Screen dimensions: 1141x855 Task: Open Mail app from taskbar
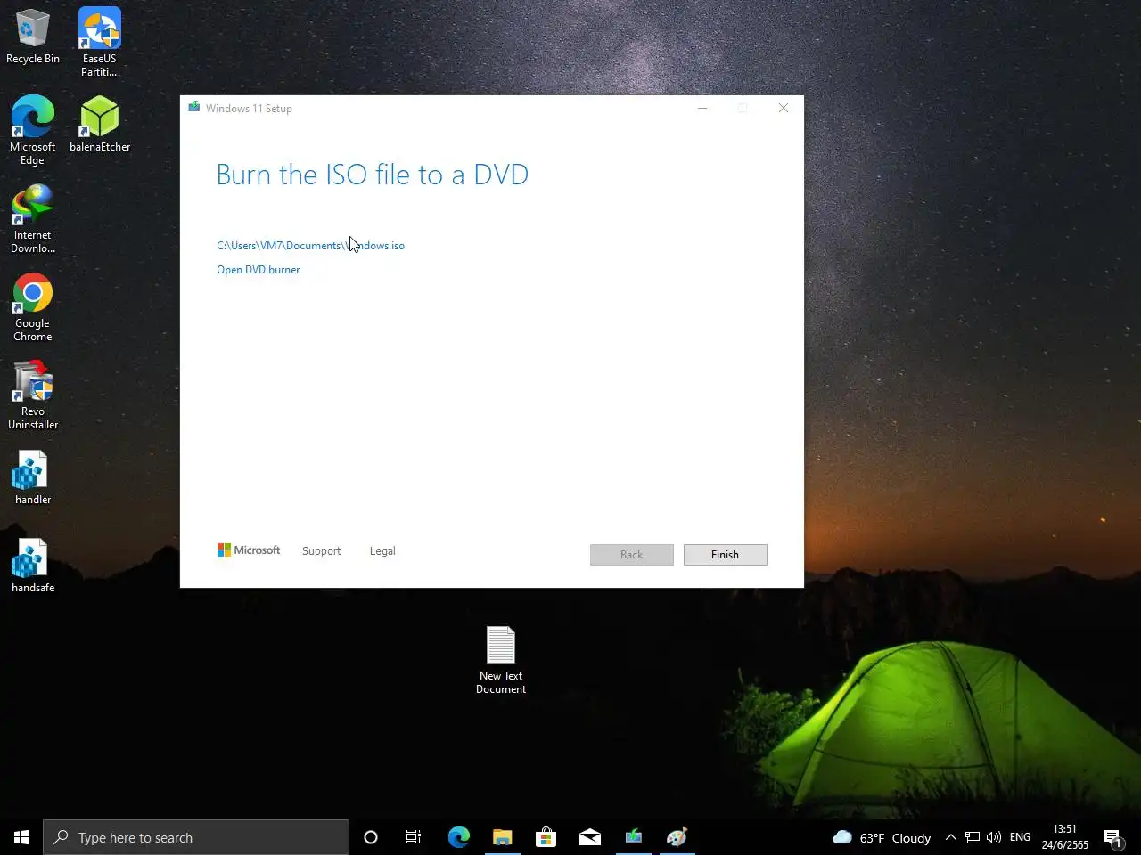coord(590,837)
